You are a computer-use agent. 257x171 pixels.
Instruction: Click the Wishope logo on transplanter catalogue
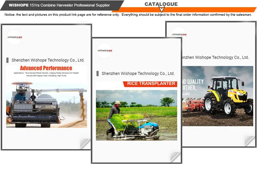(105, 51)
